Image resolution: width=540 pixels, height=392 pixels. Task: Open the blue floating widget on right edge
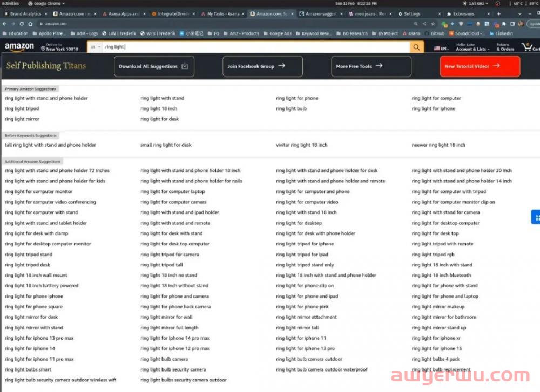click(x=536, y=217)
